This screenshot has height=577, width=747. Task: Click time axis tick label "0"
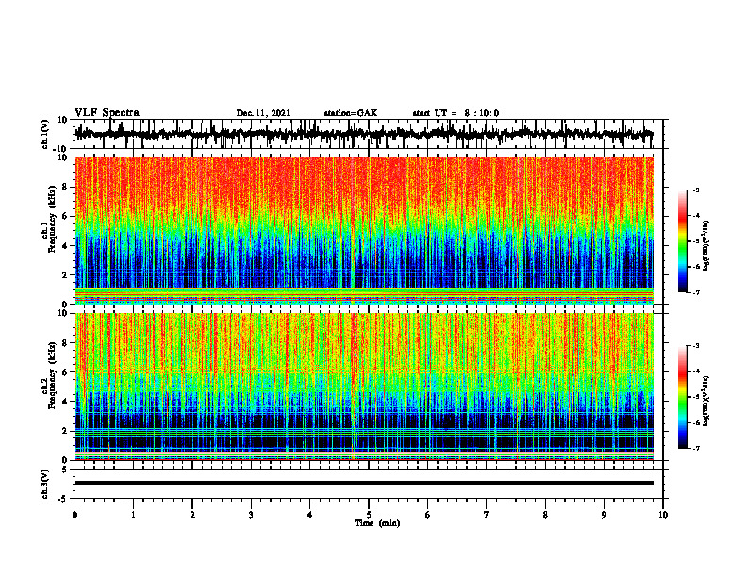click(75, 515)
